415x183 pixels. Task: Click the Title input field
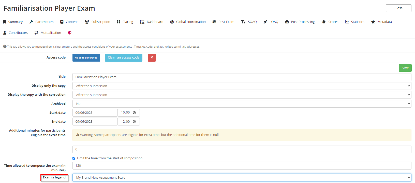click(242, 77)
